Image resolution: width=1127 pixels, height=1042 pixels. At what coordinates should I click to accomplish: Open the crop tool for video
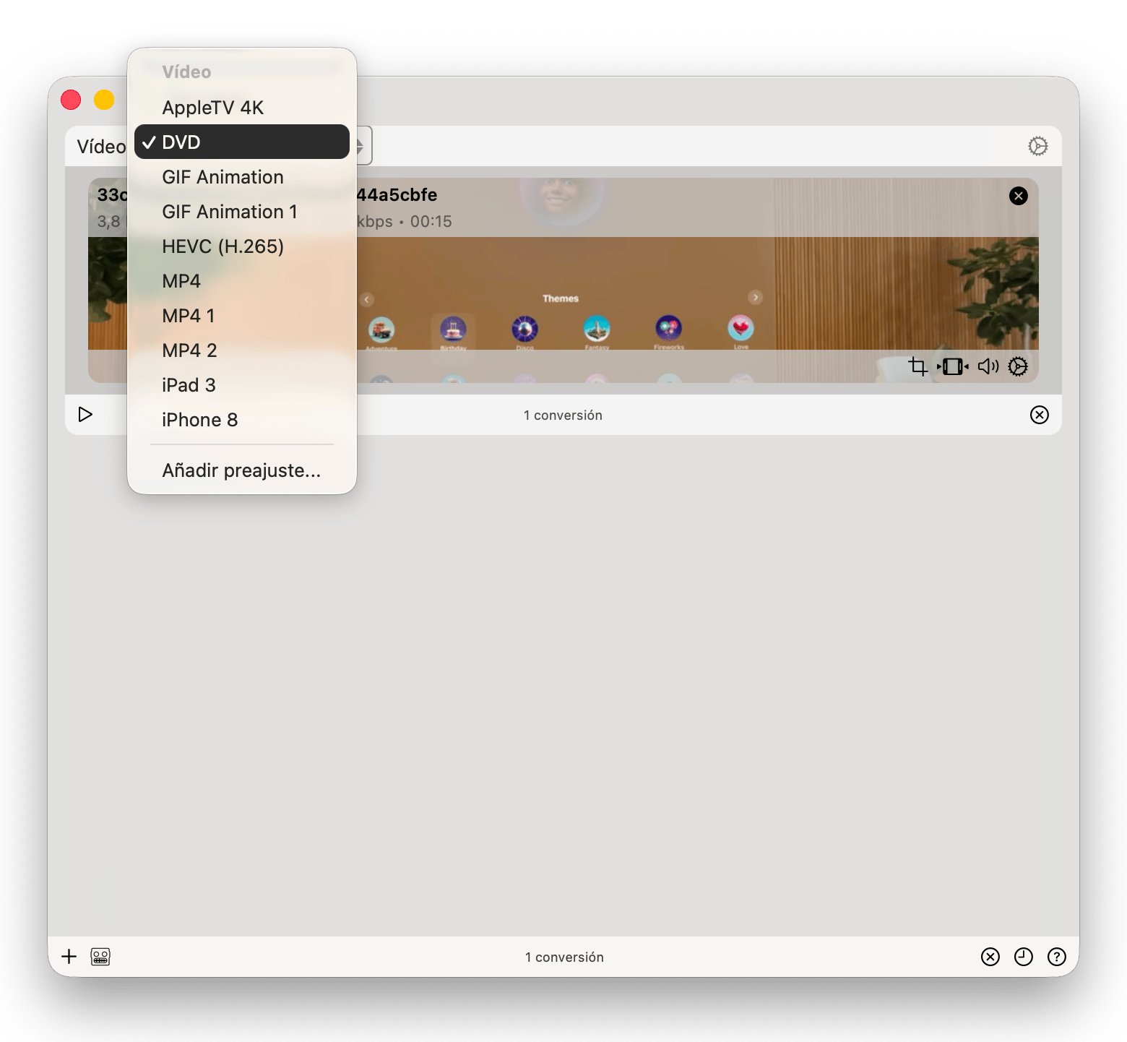click(917, 366)
